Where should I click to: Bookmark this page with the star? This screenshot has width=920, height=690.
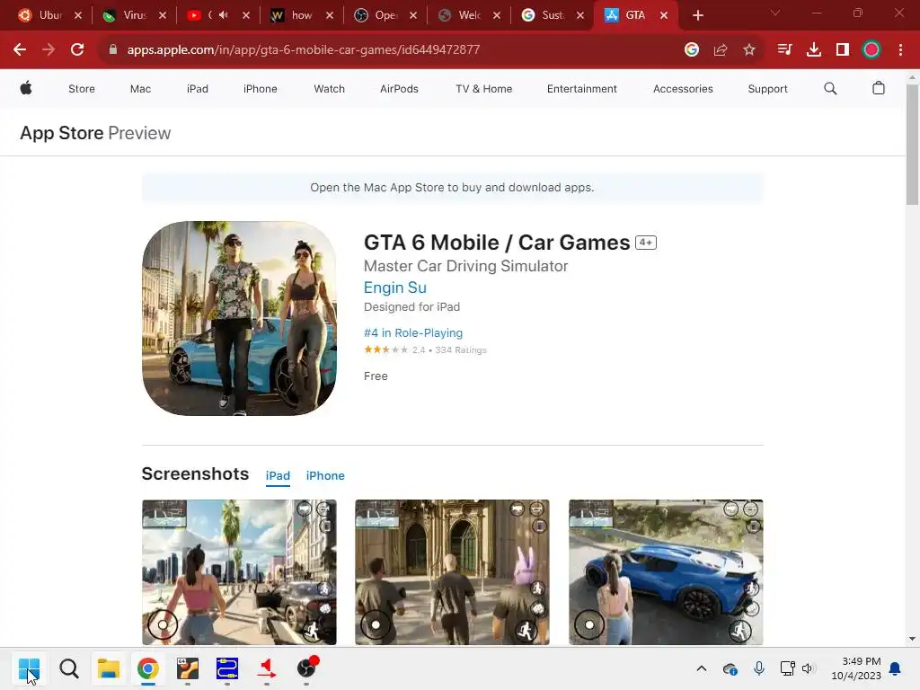748,50
